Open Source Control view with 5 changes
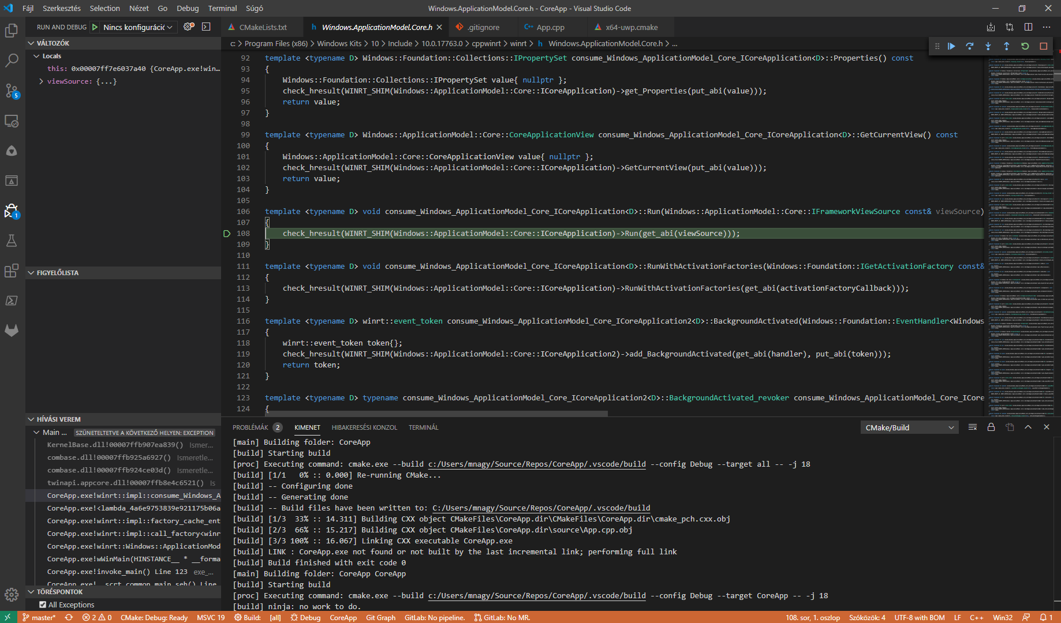The image size is (1061, 623). click(12, 91)
